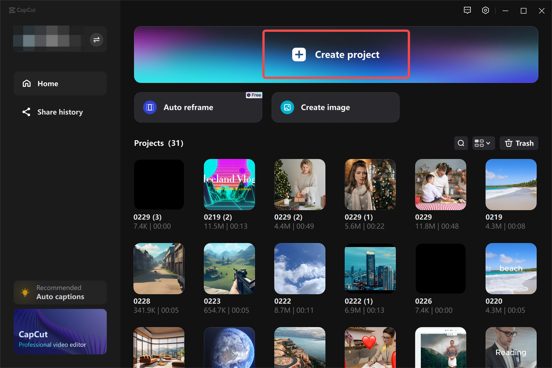Search projects with the magnifier icon
552x368 pixels.
[x=461, y=143]
